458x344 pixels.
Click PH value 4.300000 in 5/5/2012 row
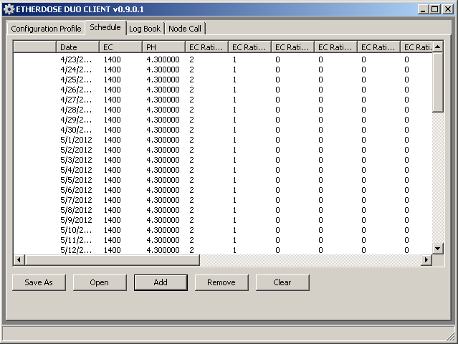(x=163, y=180)
